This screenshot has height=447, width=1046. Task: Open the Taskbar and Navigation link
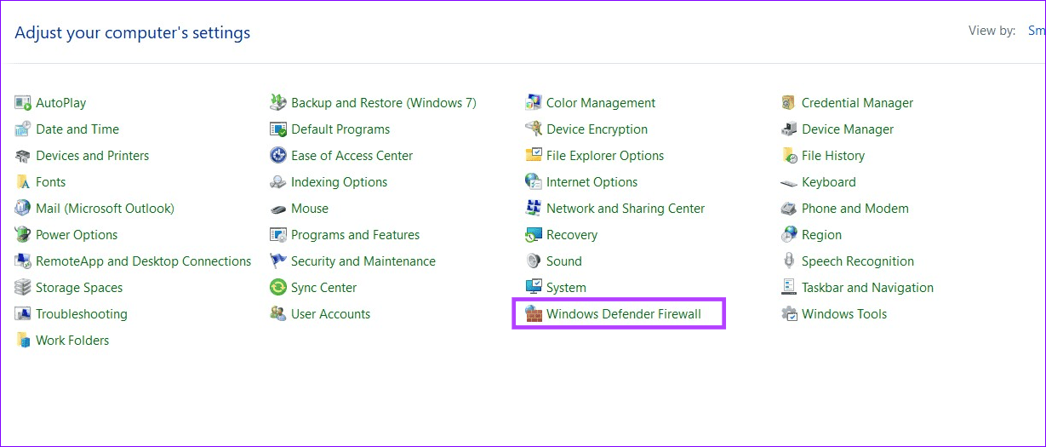867,288
